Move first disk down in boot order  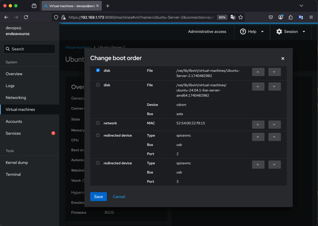[x=274, y=72]
